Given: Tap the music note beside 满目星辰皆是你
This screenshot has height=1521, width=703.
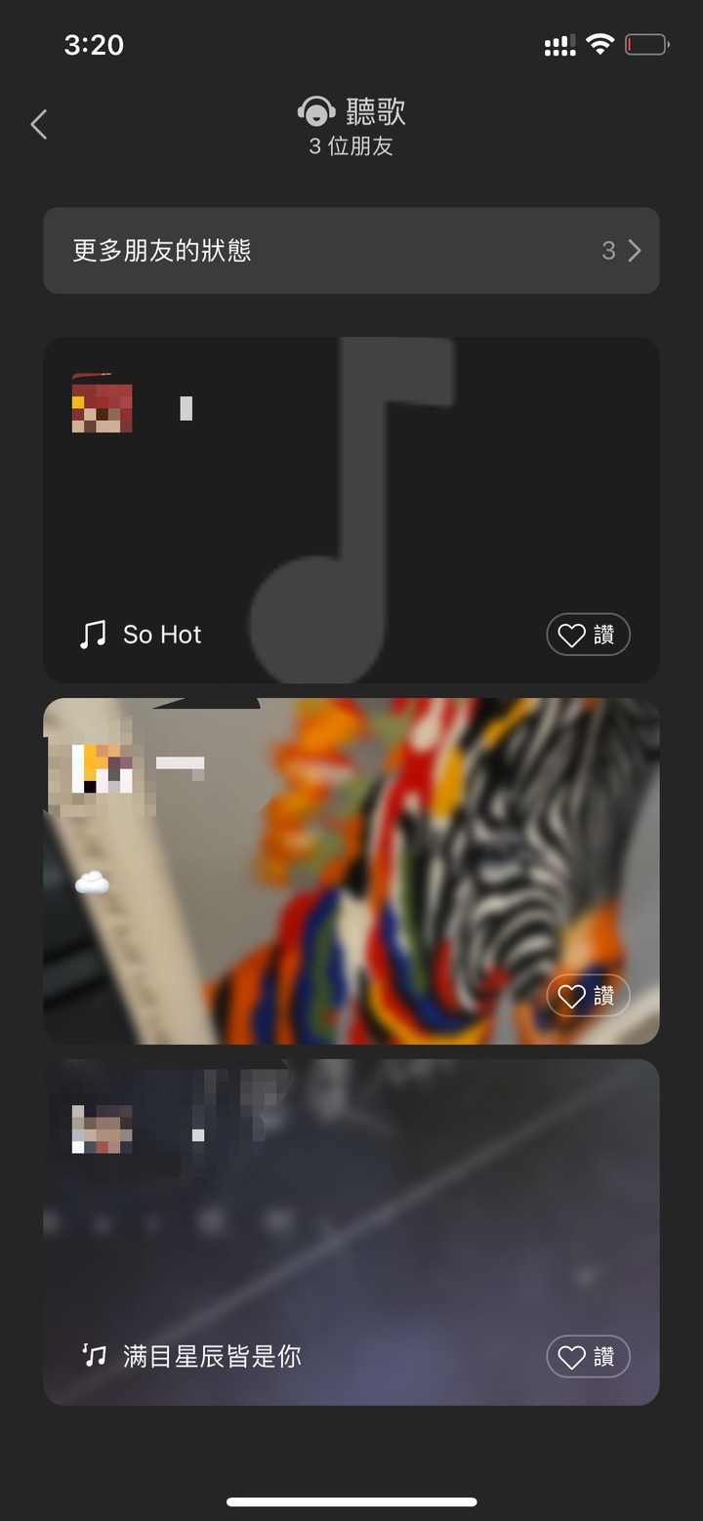Looking at the screenshot, I should click(94, 1355).
